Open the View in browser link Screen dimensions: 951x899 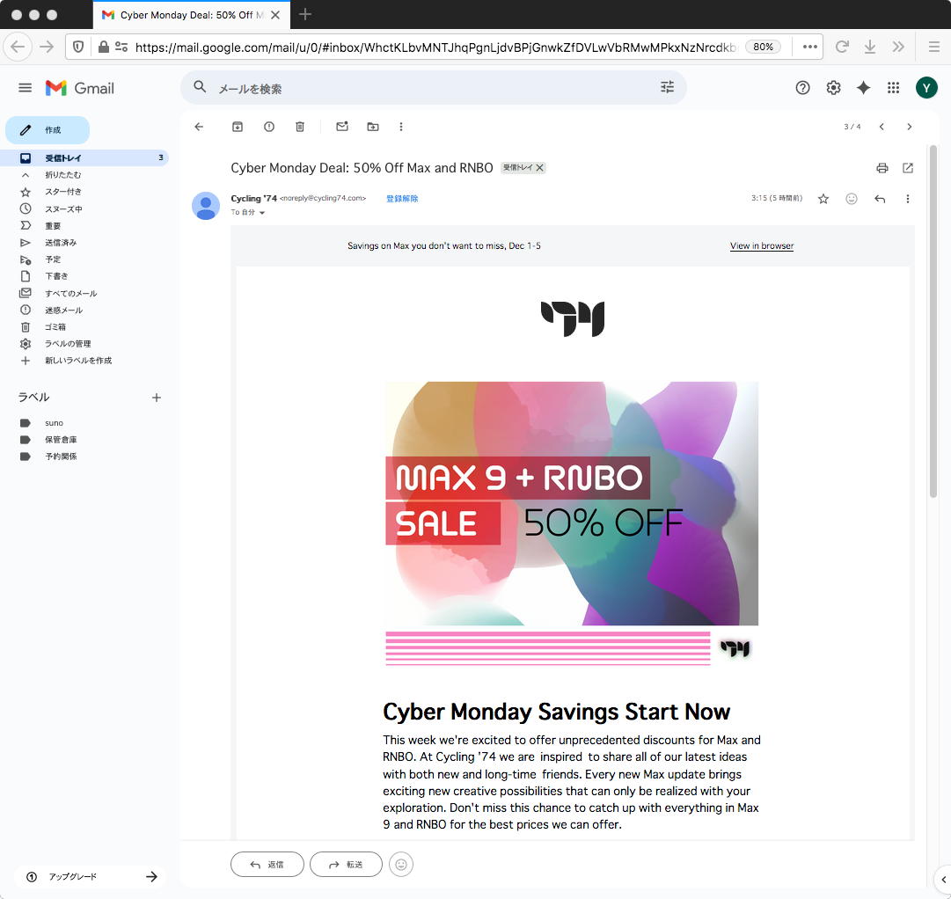(762, 245)
